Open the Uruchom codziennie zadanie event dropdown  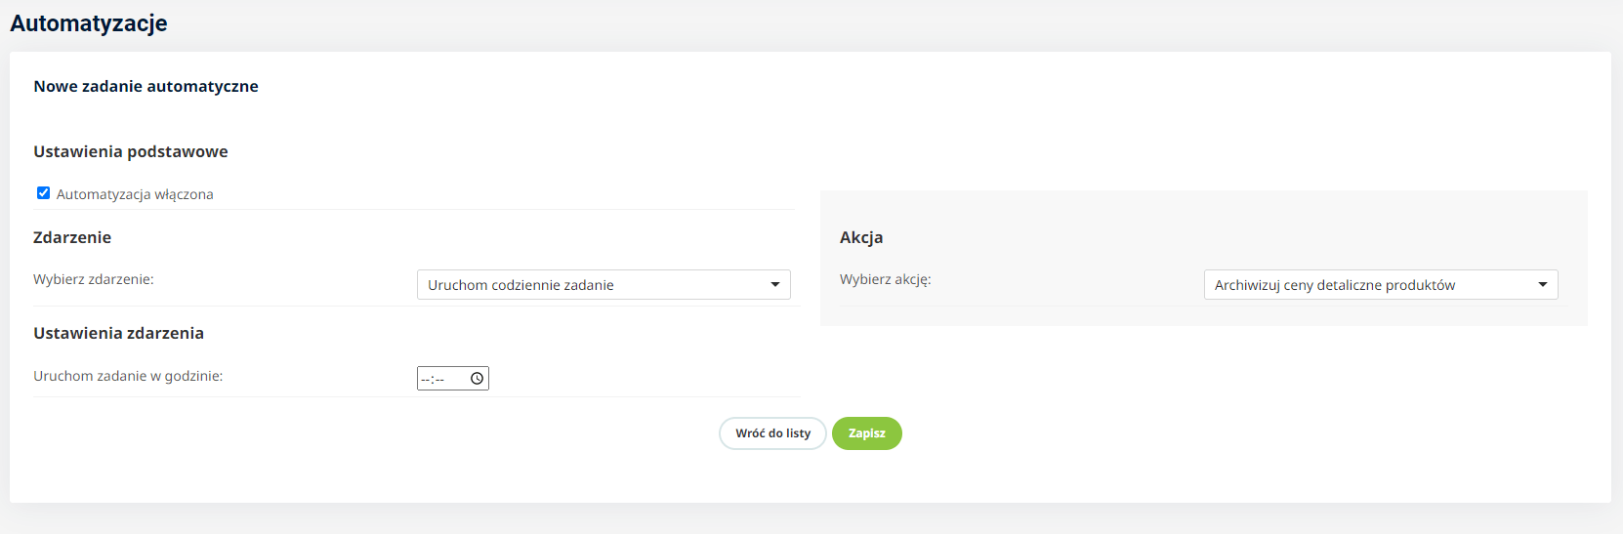coord(603,285)
